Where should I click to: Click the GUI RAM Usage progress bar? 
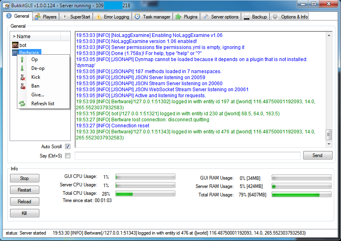tap(301, 178)
